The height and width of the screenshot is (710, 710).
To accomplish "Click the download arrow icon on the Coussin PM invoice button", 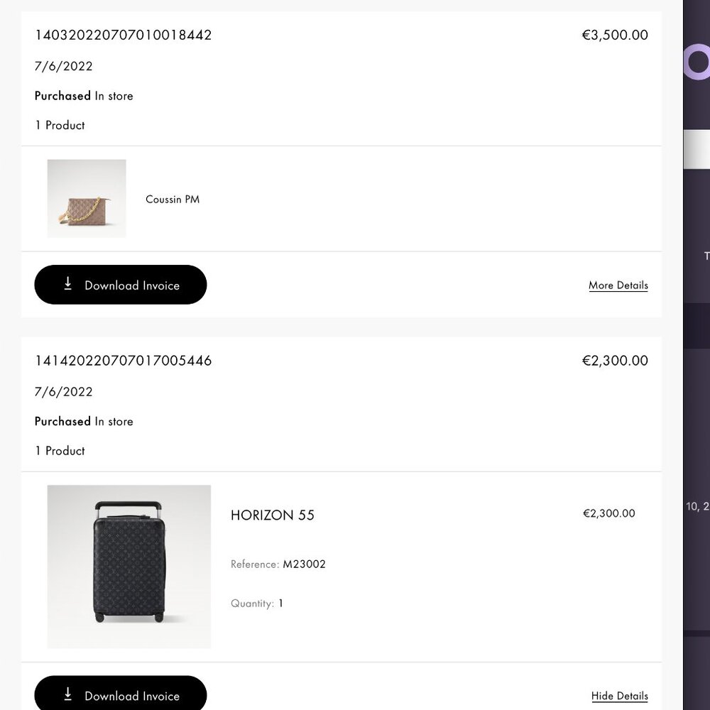I will (68, 284).
